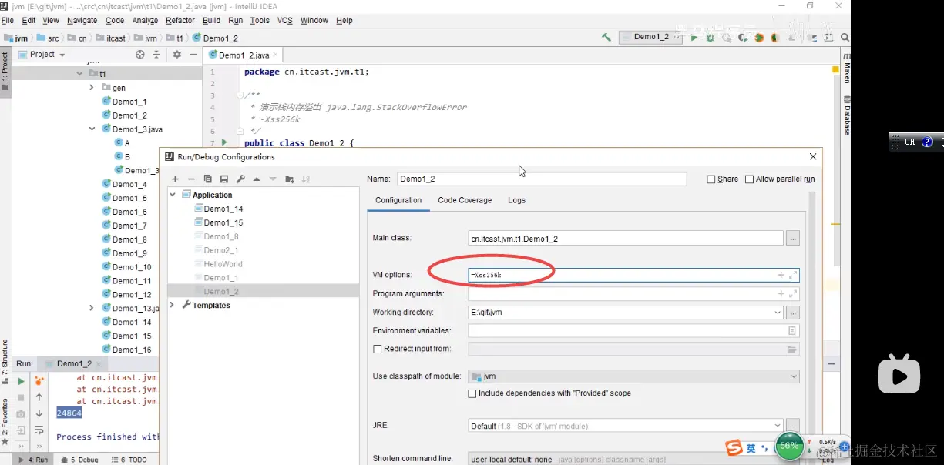Create new folder icon in dialog toolbar
The width and height of the screenshot is (944, 465).
290,179
